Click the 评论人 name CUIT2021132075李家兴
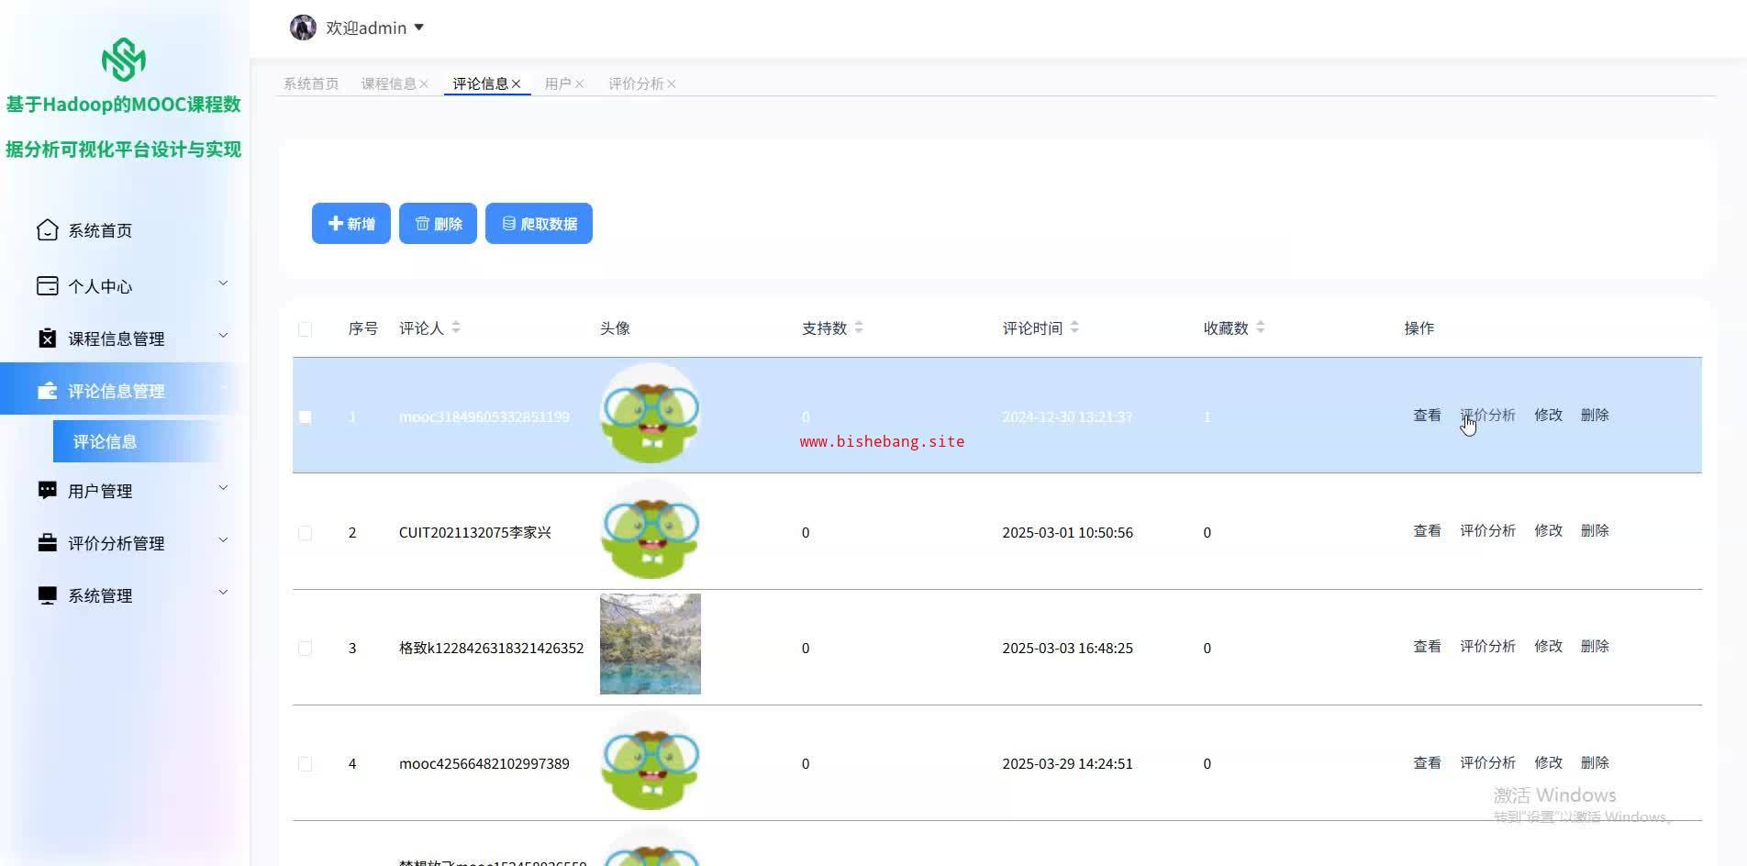Image resolution: width=1747 pixels, height=866 pixels. [474, 533]
